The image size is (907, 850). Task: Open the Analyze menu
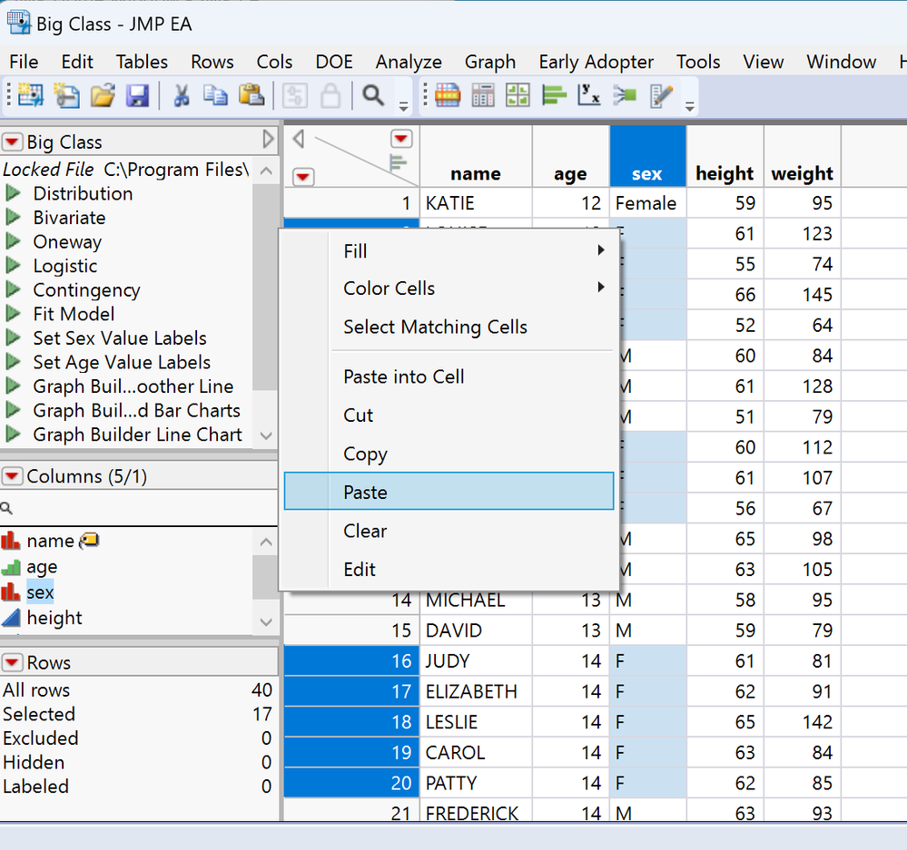pos(409,62)
